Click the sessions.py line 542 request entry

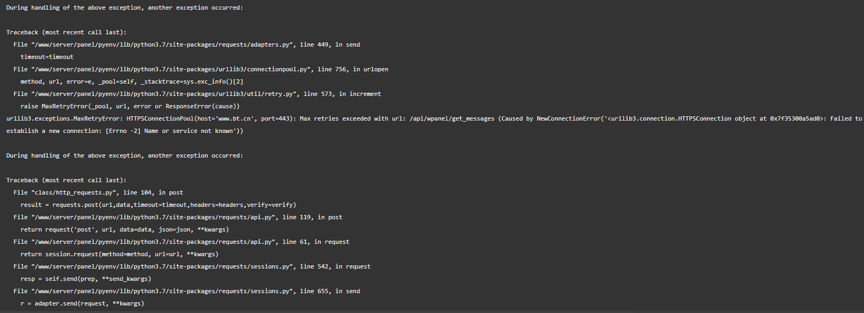click(192, 266)
